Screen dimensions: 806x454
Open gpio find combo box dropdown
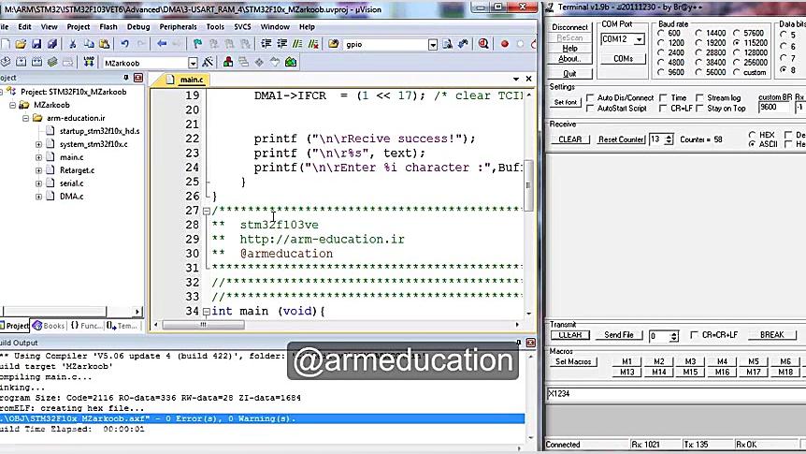click(433, 45)
